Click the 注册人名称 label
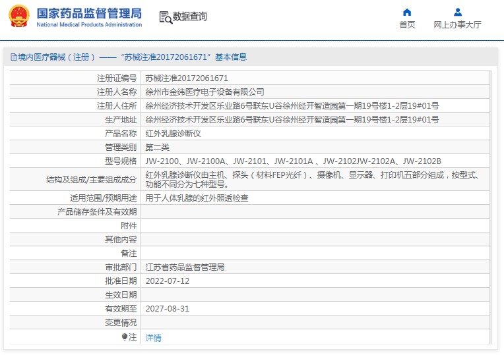Viewport: 504px width, 355px height. [x=117, y=92]
